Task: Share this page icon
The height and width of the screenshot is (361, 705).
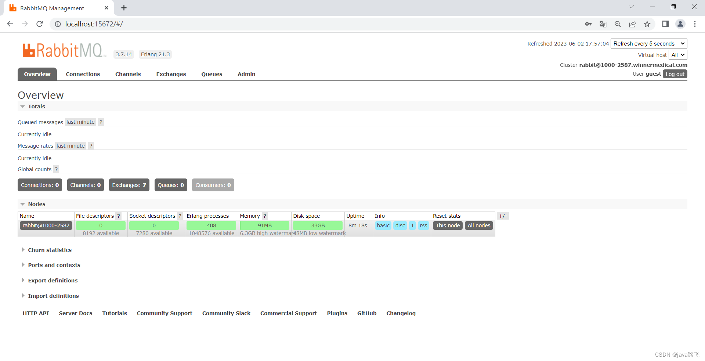Action: tap(632, 24)
